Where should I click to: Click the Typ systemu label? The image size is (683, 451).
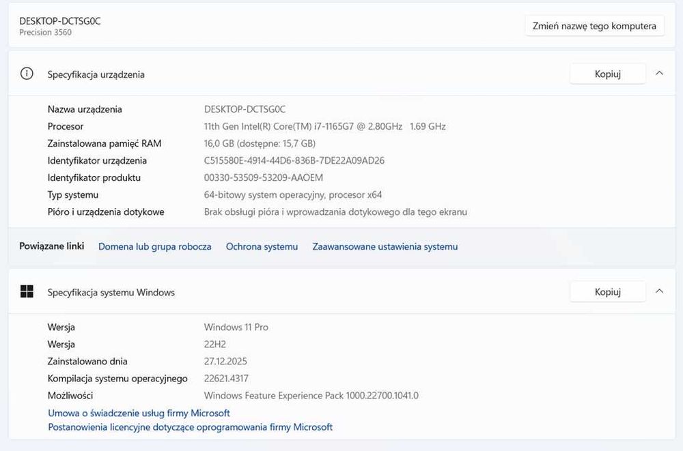[x=73, y=195]
